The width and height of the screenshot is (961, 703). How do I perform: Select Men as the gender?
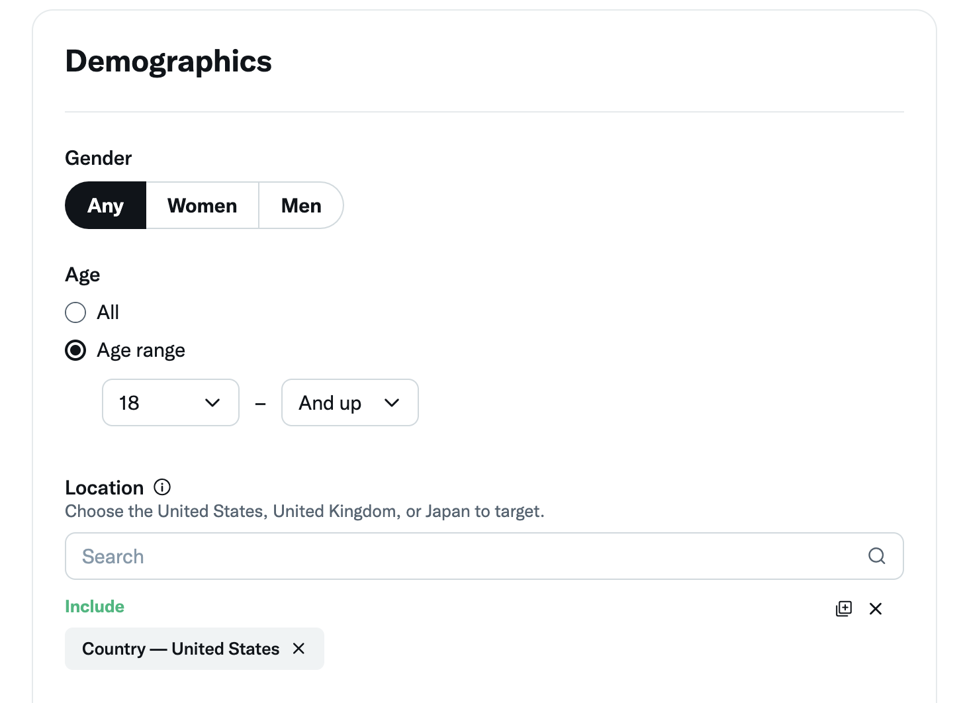point(301,206)
